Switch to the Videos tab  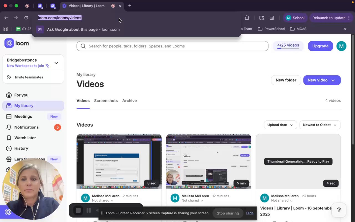tap(83, 101)
